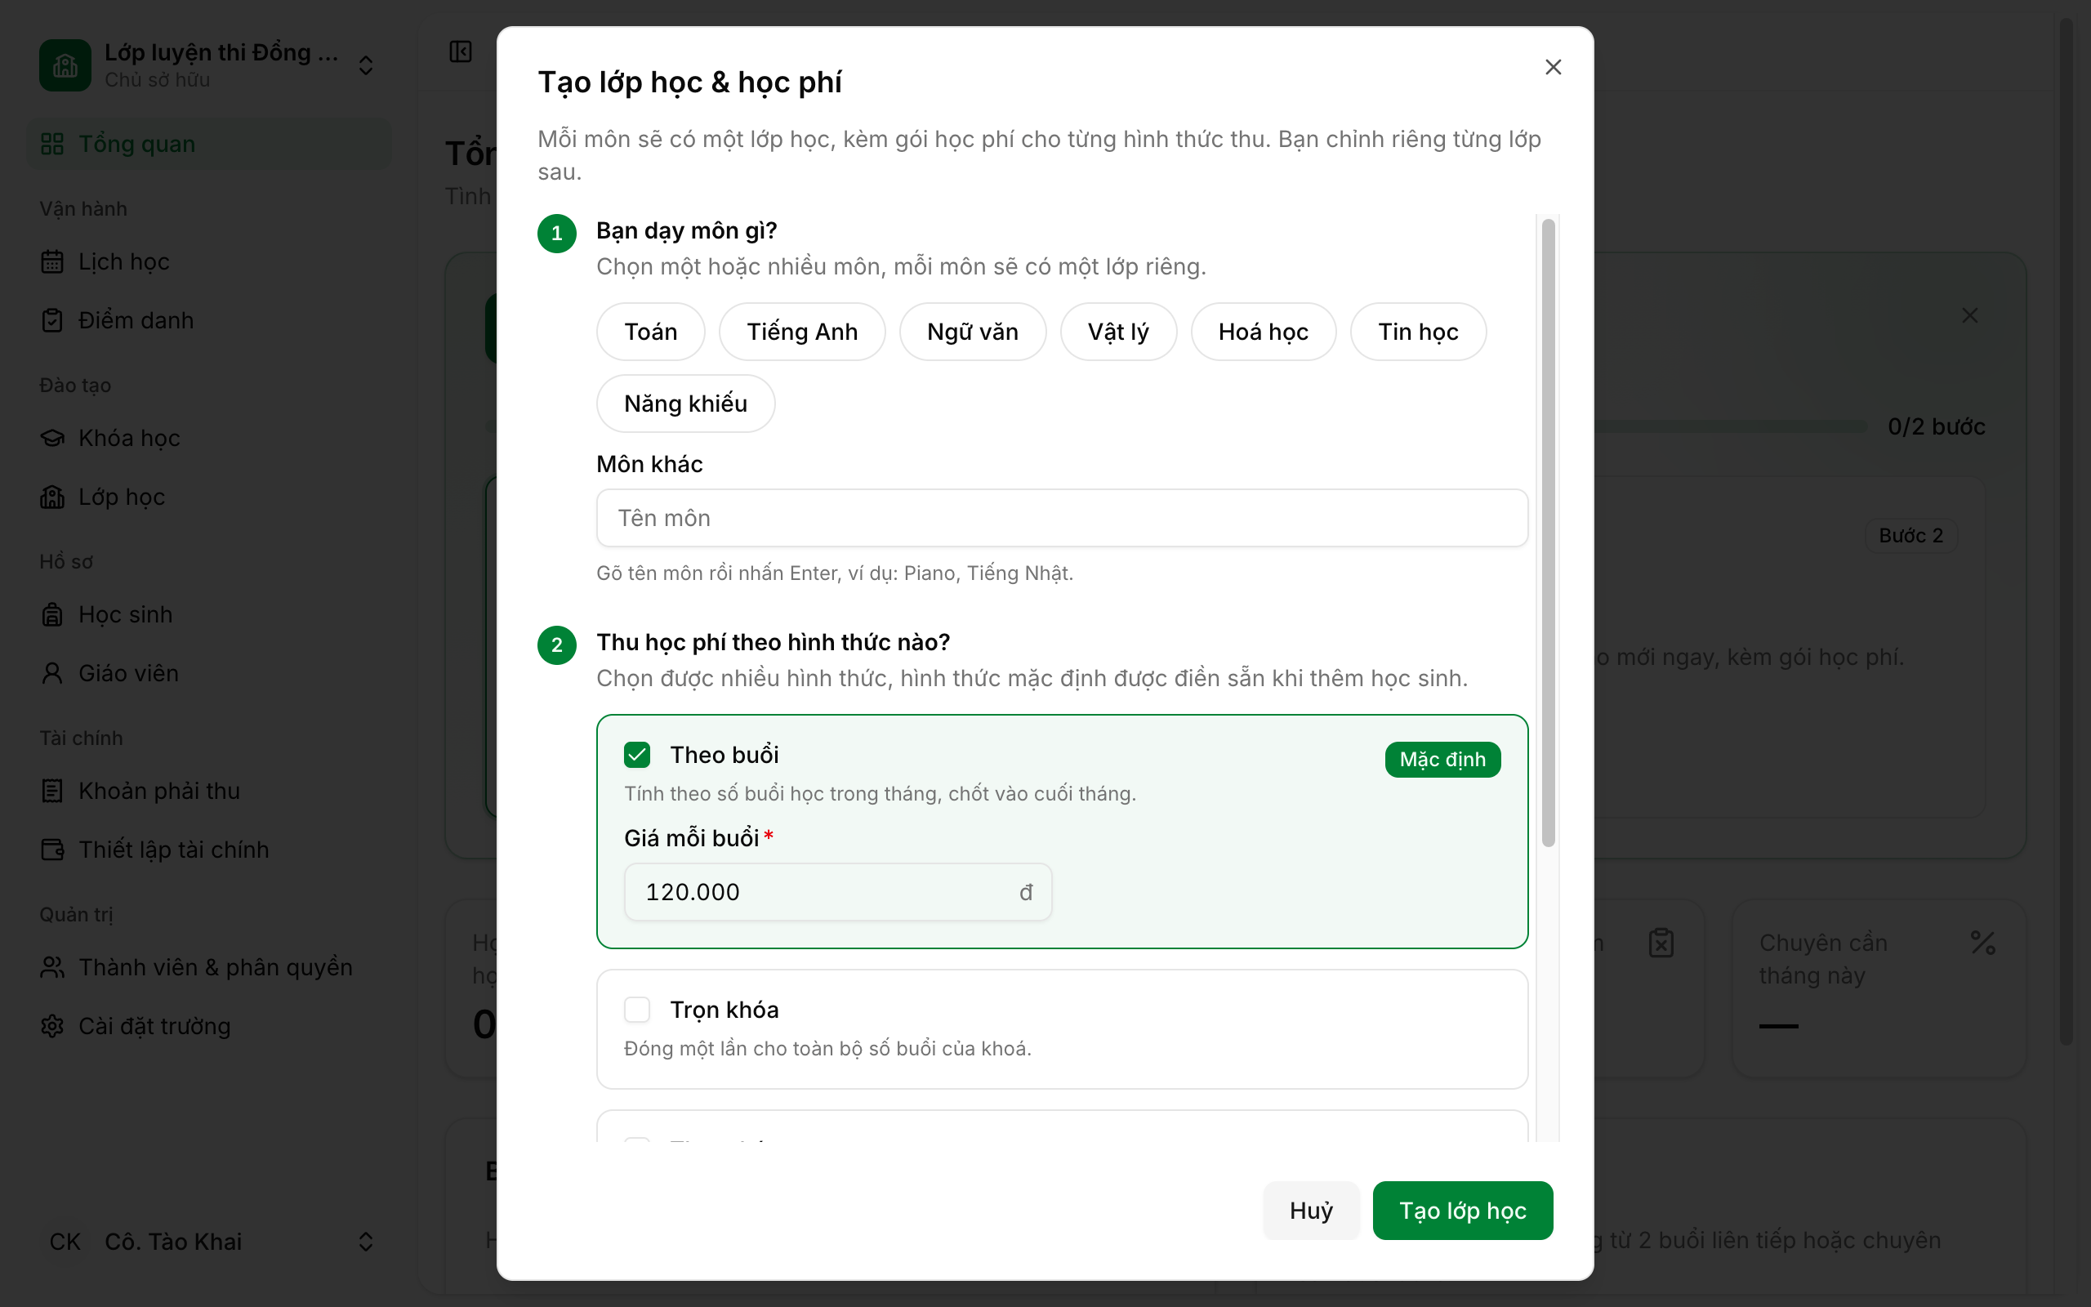The height and width of the screenshot is (1307, 2091).
Task: Dismiss the onboarding card close icon
Action: pos(1969,315)
